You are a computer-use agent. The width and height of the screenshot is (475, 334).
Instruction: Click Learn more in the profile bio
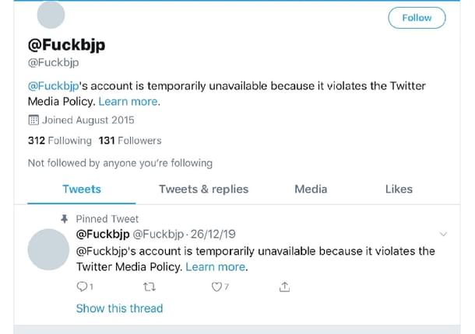128,102
